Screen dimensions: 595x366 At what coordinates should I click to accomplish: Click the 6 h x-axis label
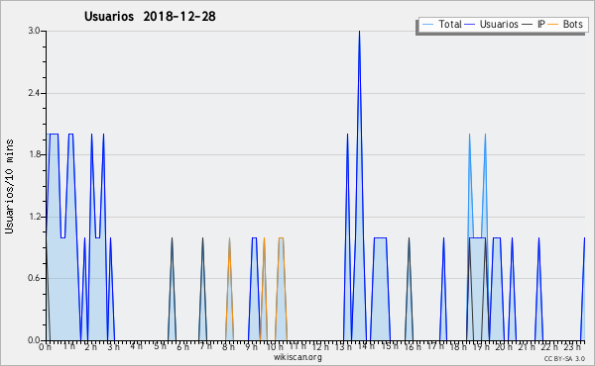(182, 346)
